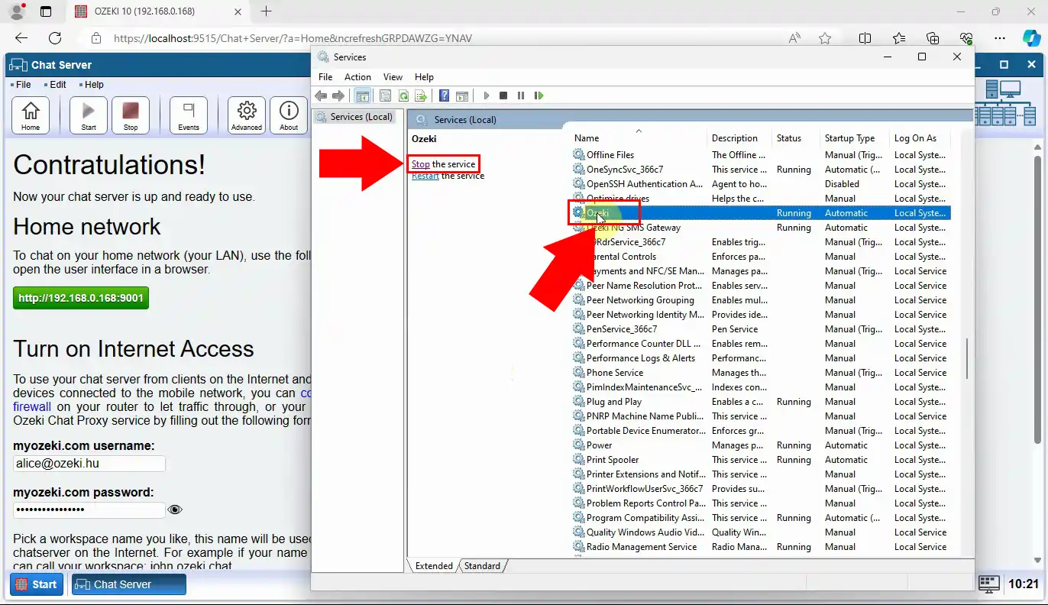Image resolution: width=1048 pixels, height=605 pixels.
Task: Open the File menu in Chat Server
Action: click(x=24, y=85)
